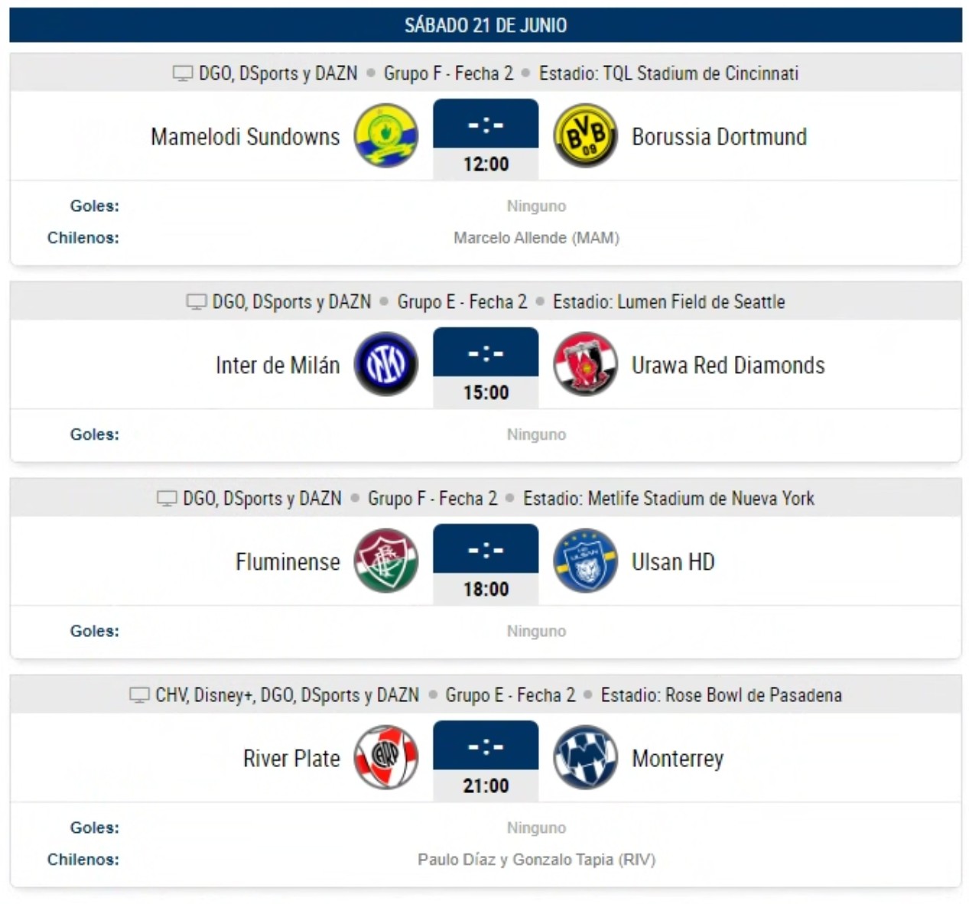
Task: Select Marcelo Allende (MAM) player text
Action: coord(536,238)
